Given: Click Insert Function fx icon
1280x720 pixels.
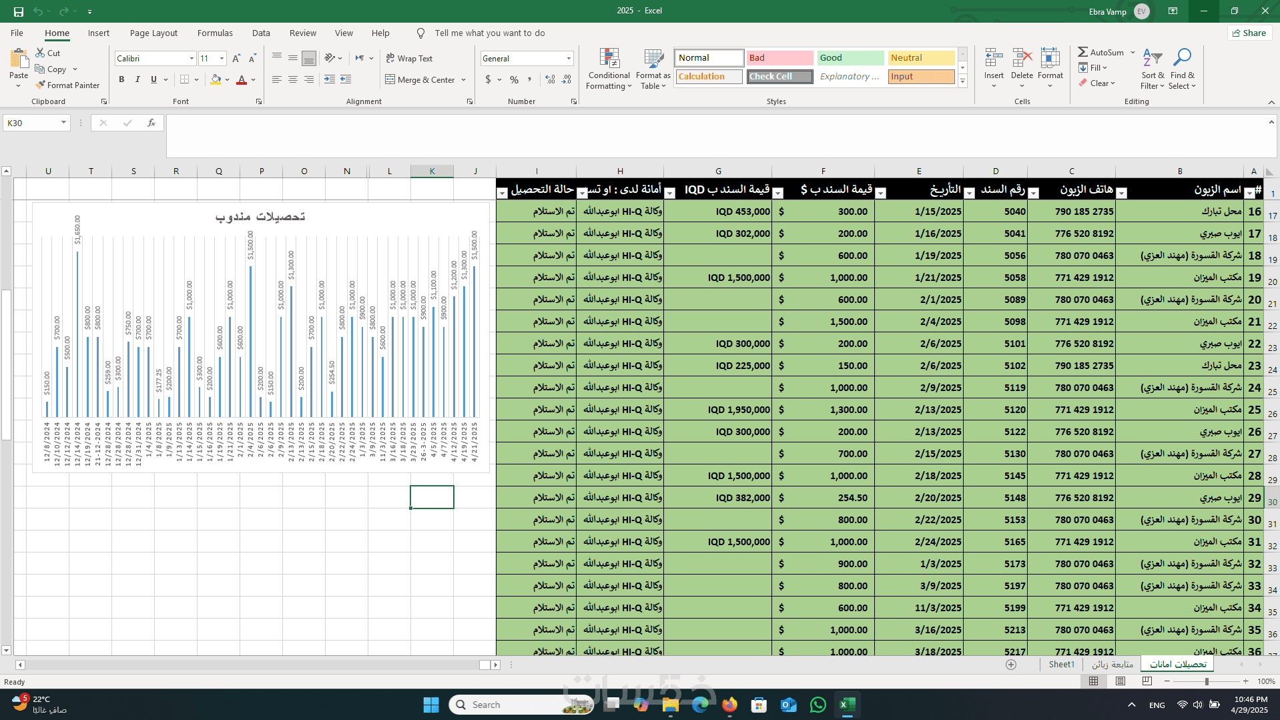Looking at the screenshot, I should 151,123.
